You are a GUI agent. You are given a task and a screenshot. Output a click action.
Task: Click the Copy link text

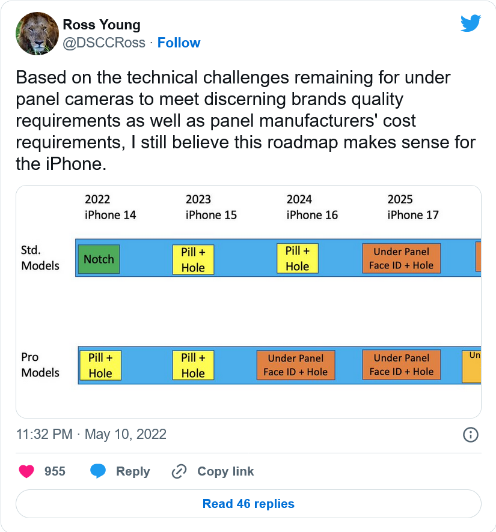(x=225, y=471)
